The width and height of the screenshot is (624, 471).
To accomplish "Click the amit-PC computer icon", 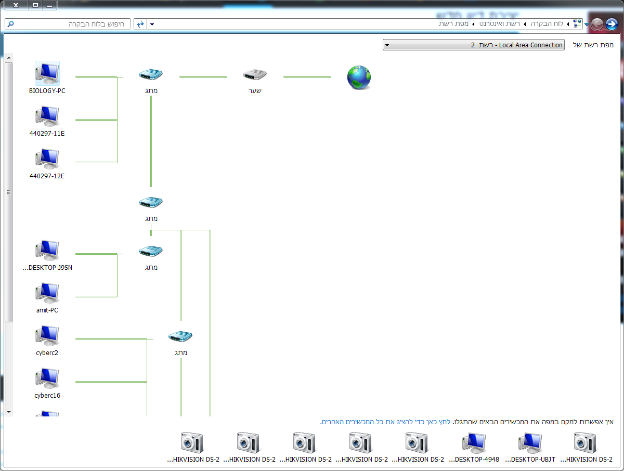I will point(47,294).
